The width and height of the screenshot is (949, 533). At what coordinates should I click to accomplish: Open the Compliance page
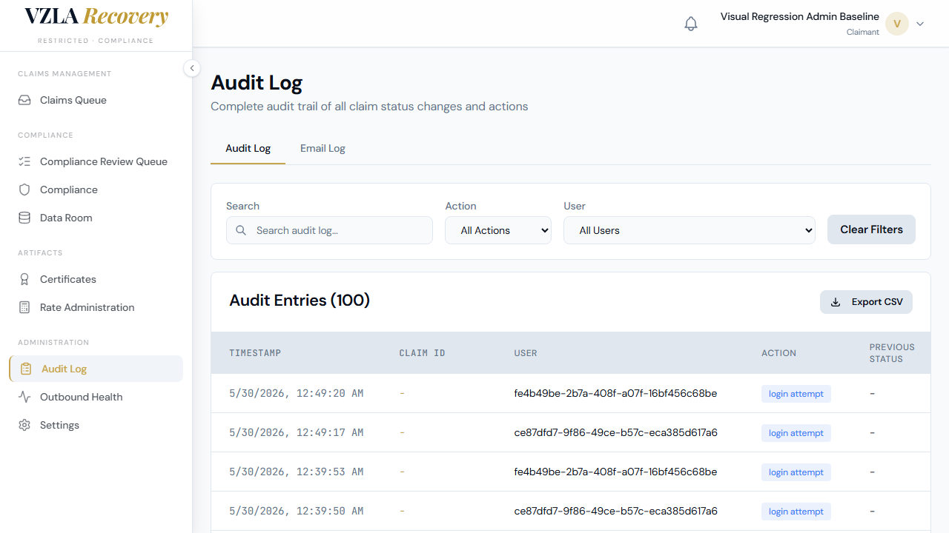[96, 190]
